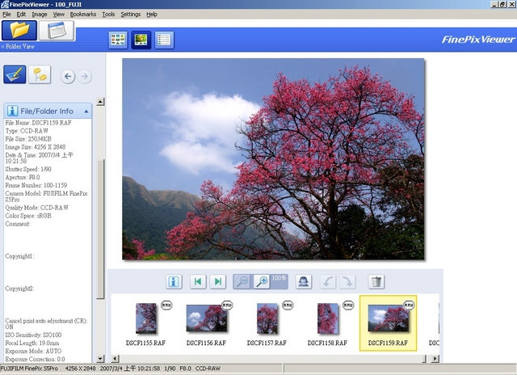This screenshot has height=375, width=517.
Task: Show image information with info icon
Action: 174,282
